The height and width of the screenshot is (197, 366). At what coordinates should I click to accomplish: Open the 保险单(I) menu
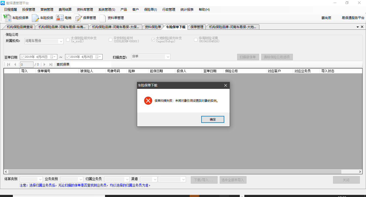[x=151, y=10]
